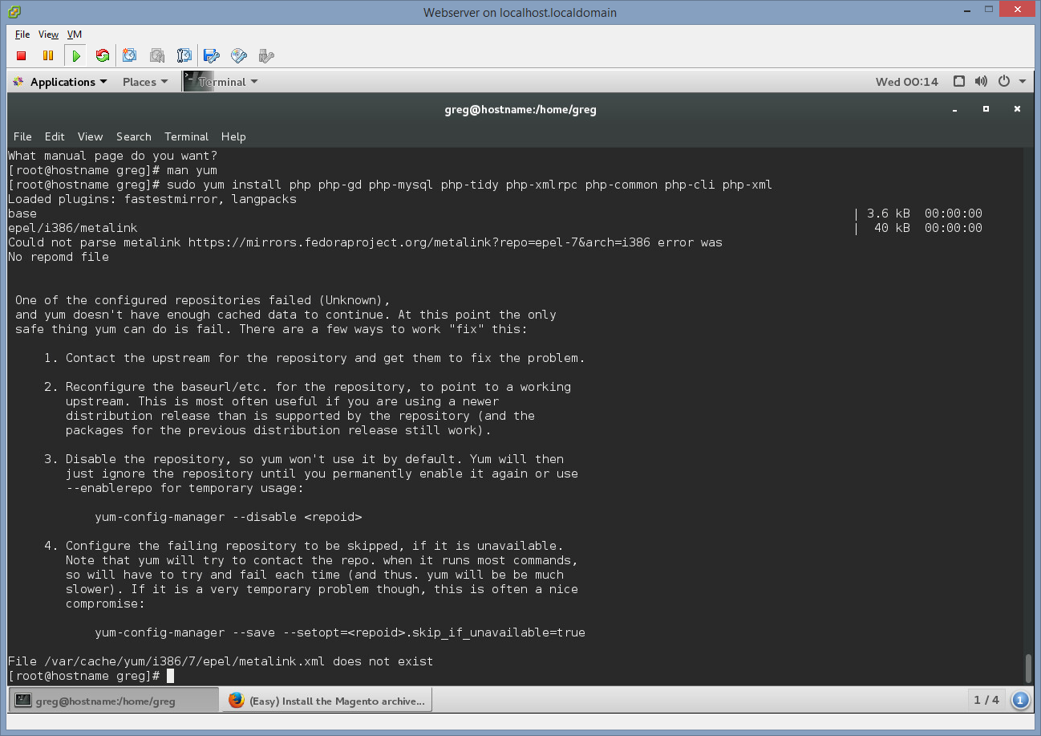Click '1. Contact the upstream' suggestion line
Image resolution: width=1041 pixels, height=736 pixels.
point(314,358)
